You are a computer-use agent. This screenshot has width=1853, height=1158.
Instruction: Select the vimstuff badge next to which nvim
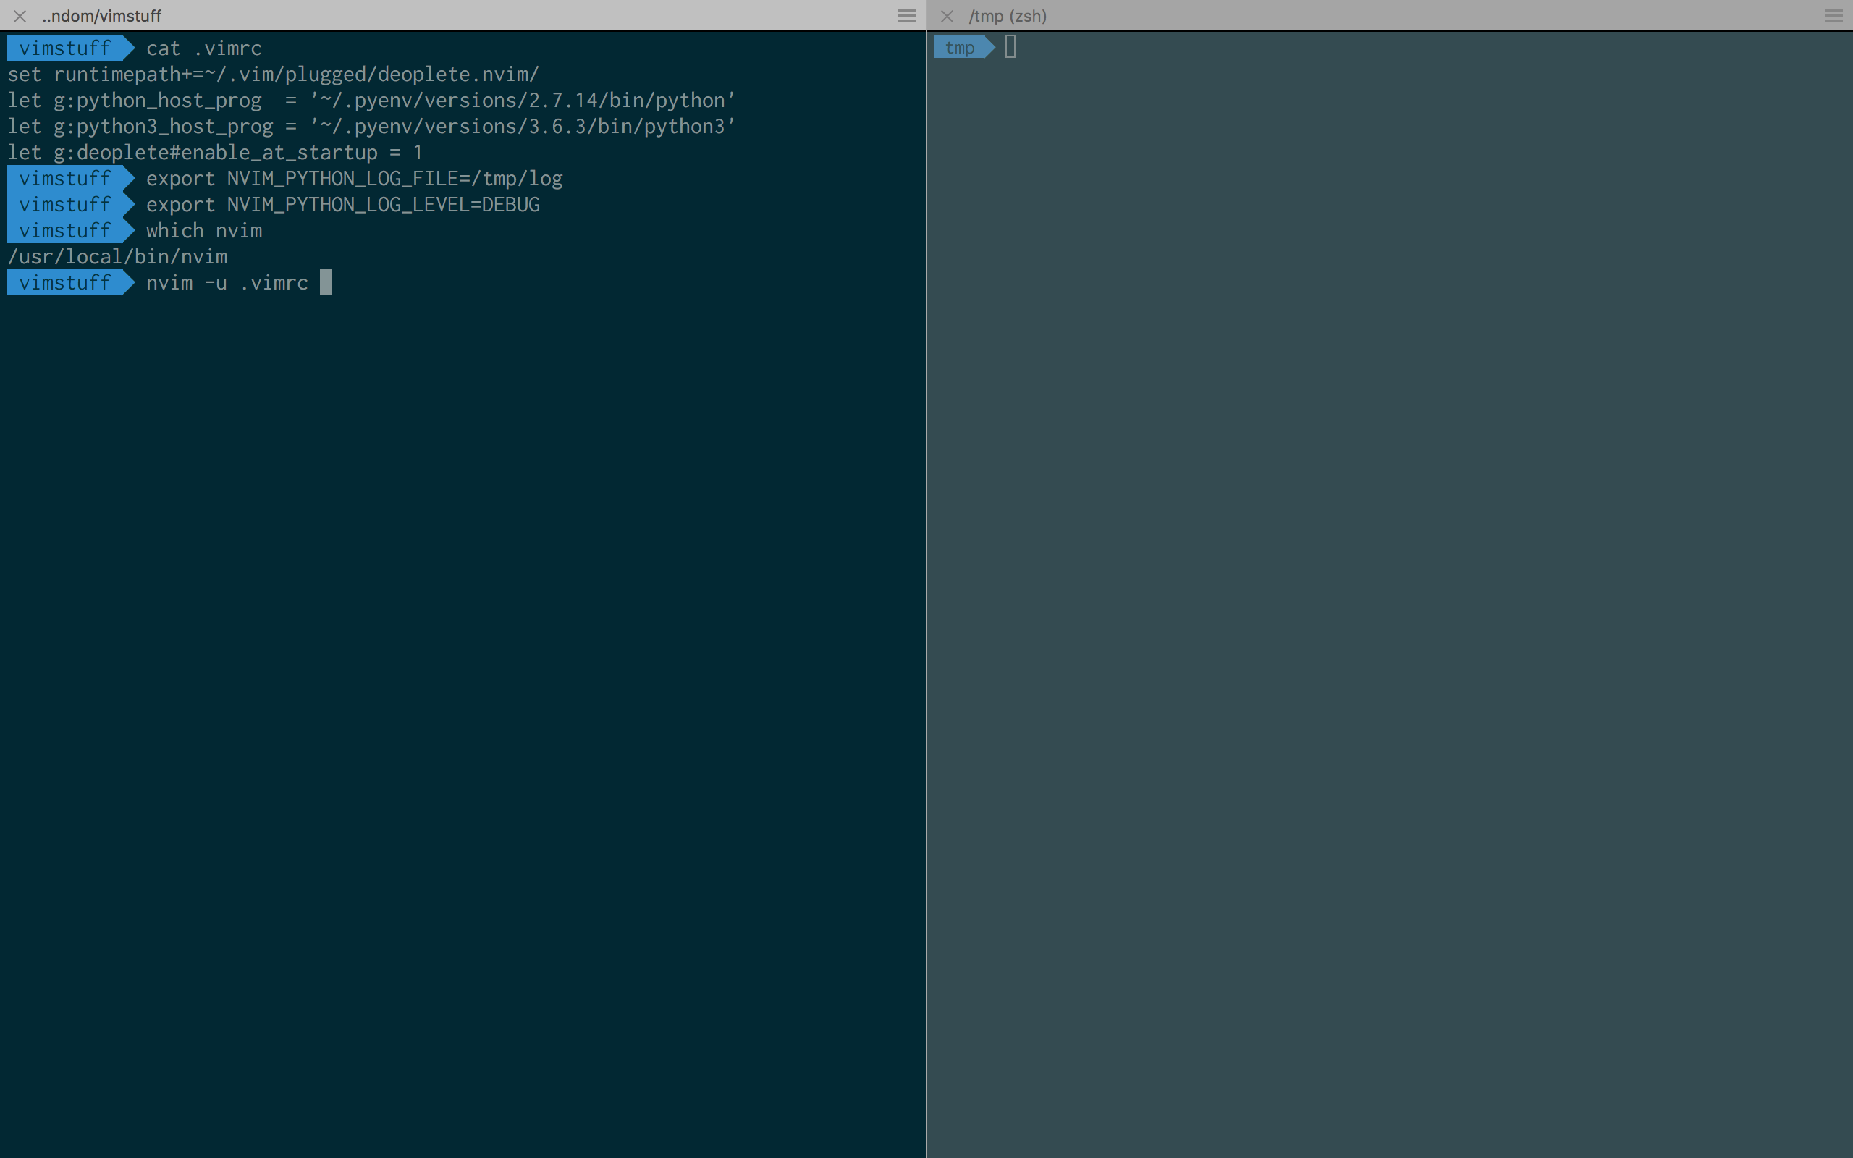point(64,229)
